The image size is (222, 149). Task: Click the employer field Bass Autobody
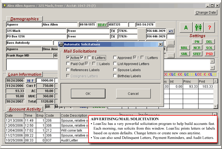tap(29, 43)
